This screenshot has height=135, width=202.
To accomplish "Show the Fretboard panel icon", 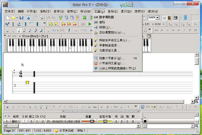I will point(170,18).
